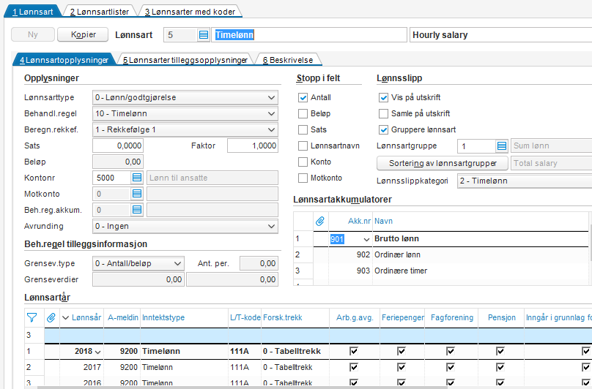Viewport: 592px width, 389px height.
Task: Click the Faktor value field
Action: point(253,146)
